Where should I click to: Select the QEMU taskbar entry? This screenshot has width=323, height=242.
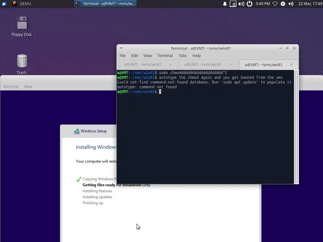click(x=22, y=4)
